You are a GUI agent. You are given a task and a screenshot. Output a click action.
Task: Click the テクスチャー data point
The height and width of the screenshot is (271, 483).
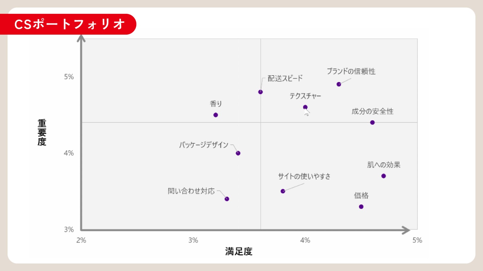click(x=305, y=107)
